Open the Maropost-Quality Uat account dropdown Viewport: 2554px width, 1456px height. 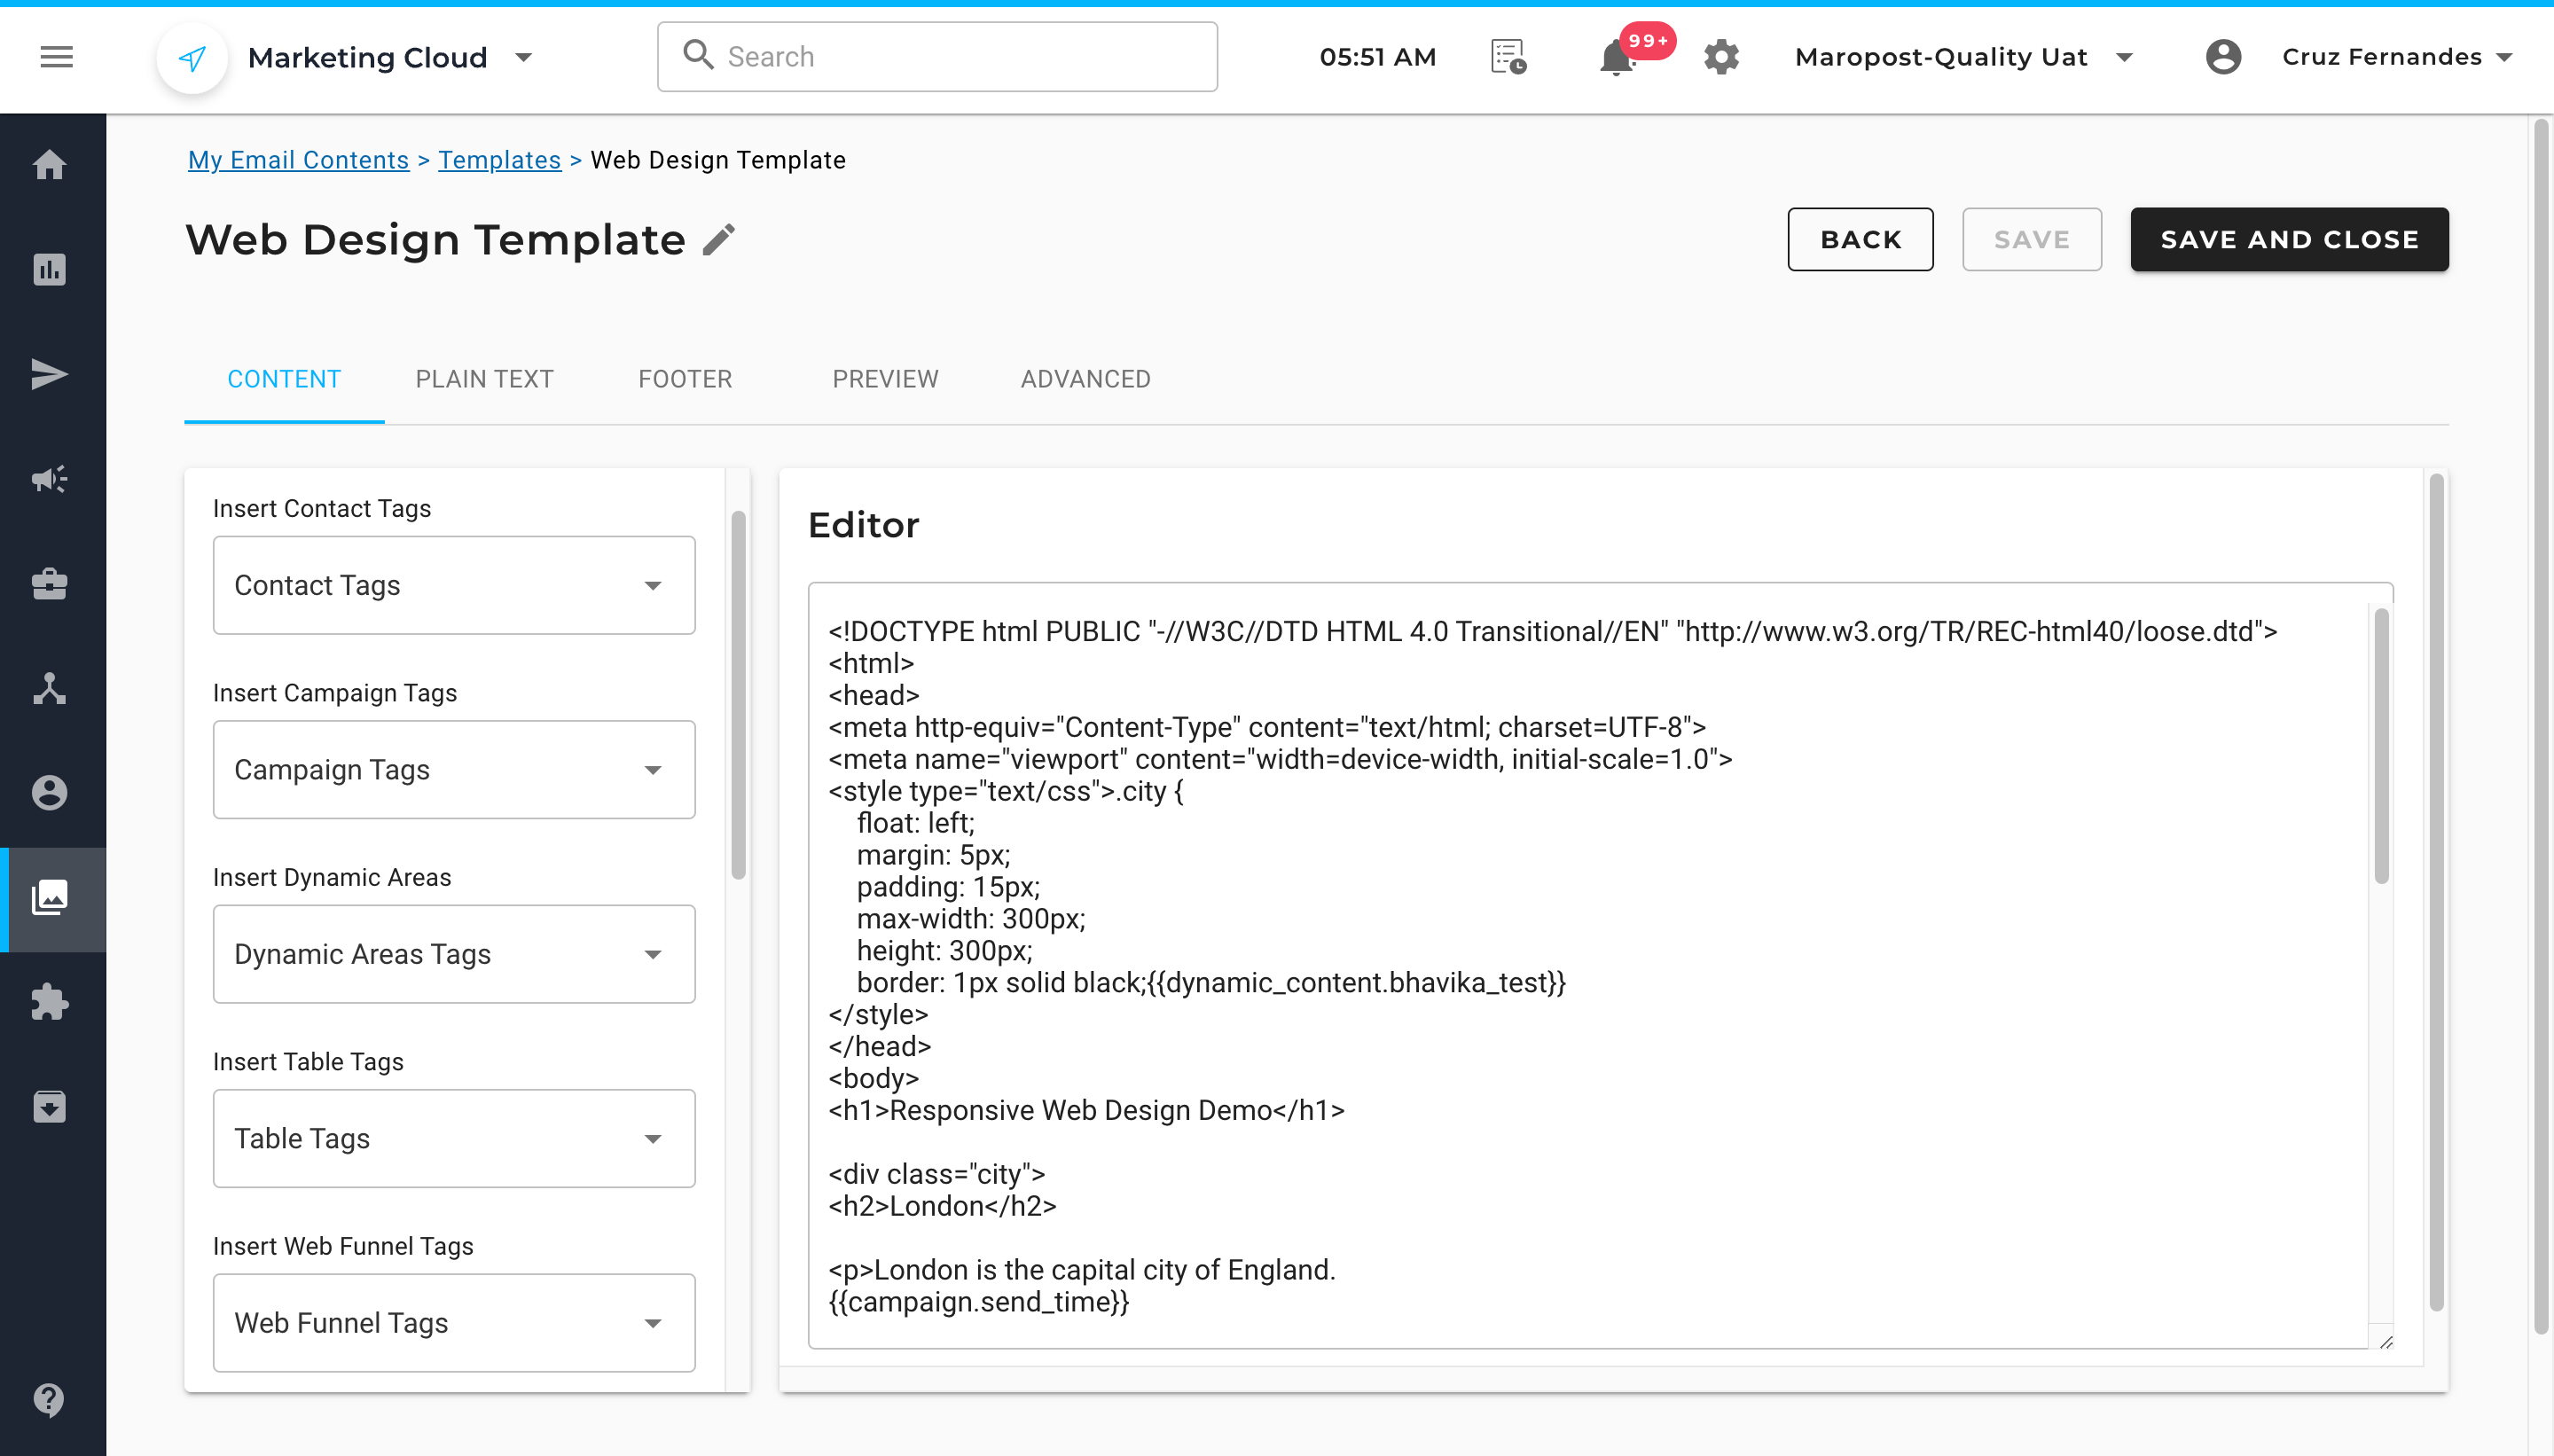tap(1964, 57)
